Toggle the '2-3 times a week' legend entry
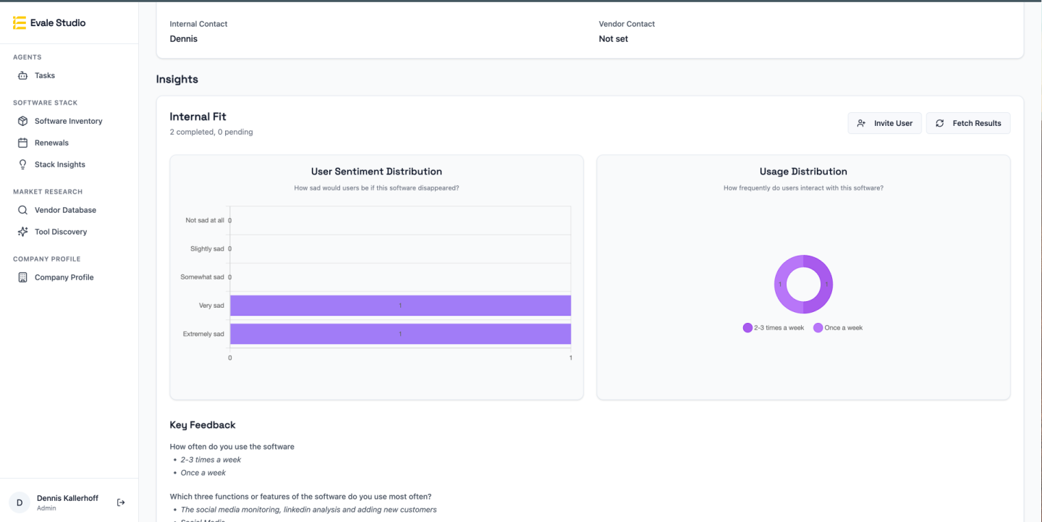 [773, 327]
